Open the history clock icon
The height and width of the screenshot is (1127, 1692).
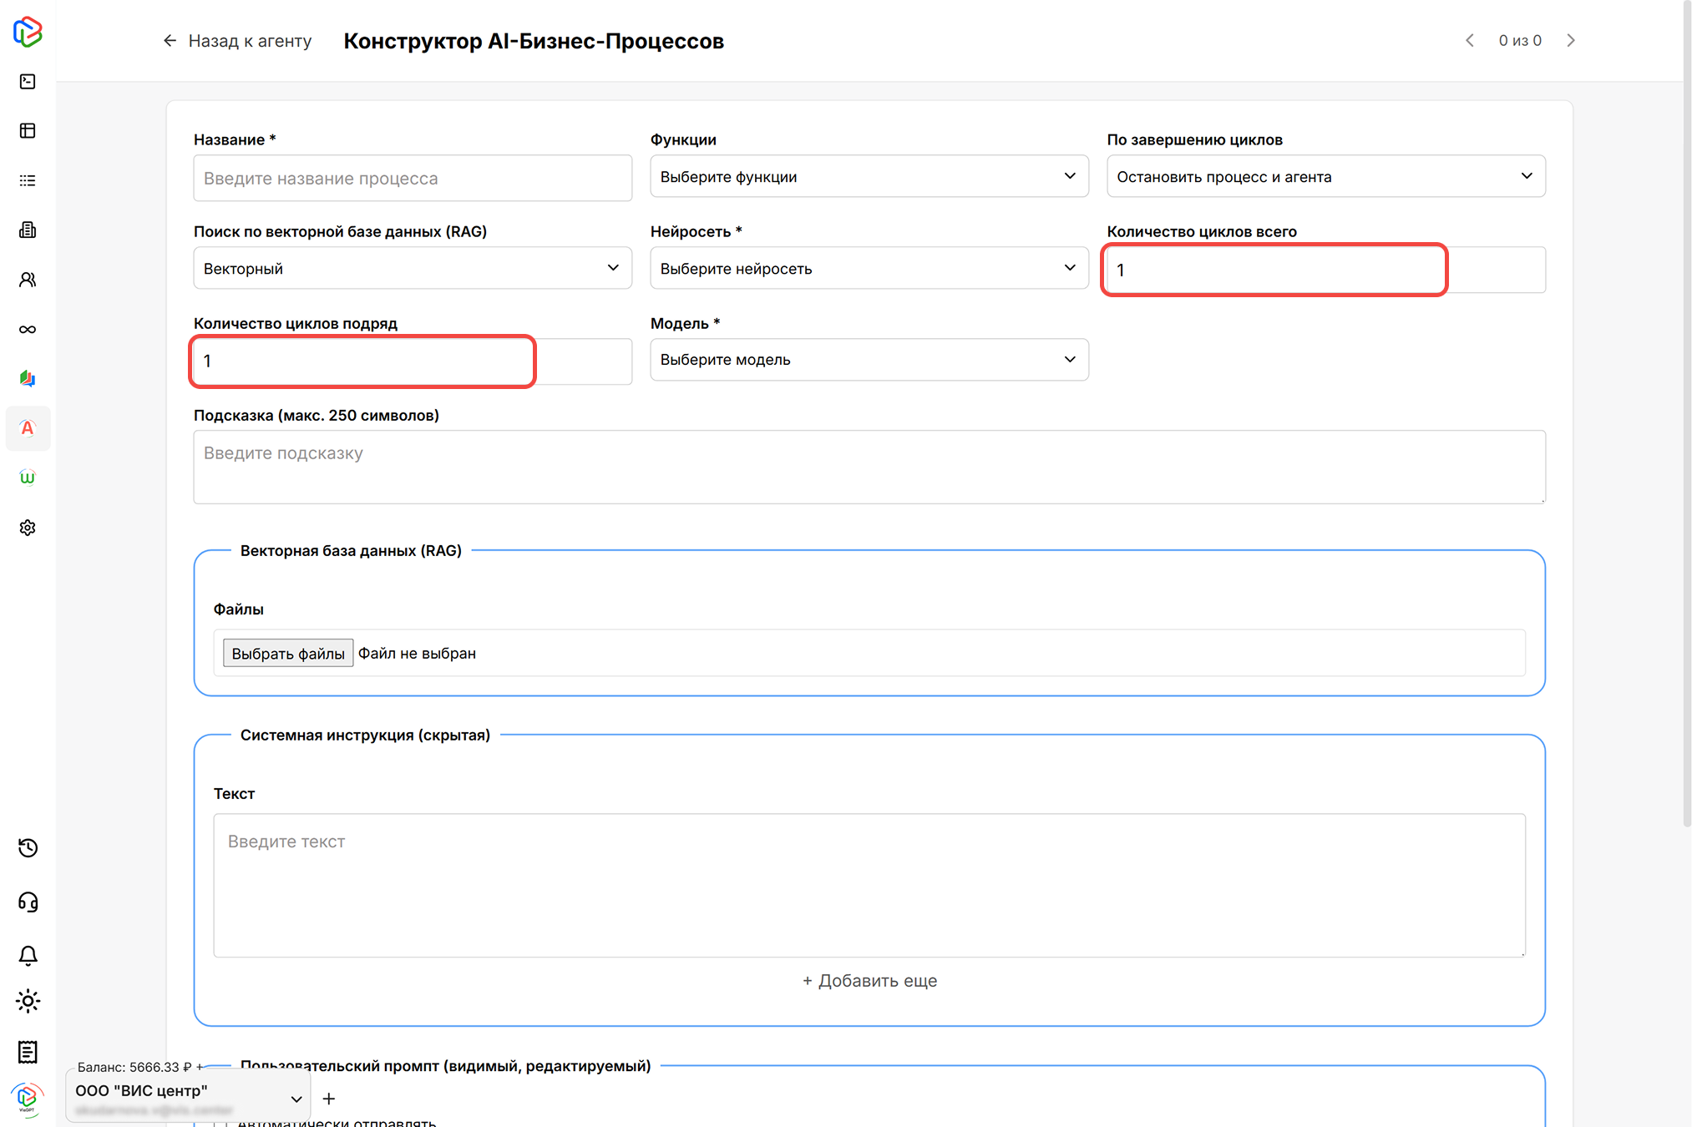(28, 848)
